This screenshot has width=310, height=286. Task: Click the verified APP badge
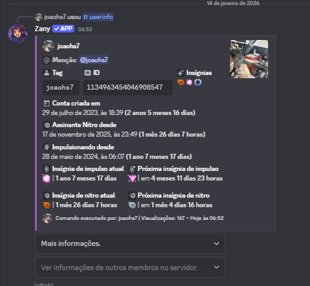[x=63, y=29]
